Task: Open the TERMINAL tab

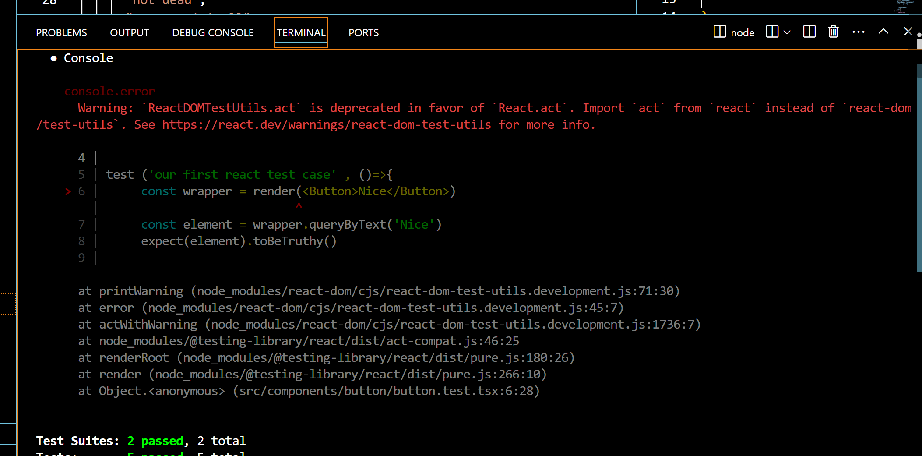Action: pos(301,33)
